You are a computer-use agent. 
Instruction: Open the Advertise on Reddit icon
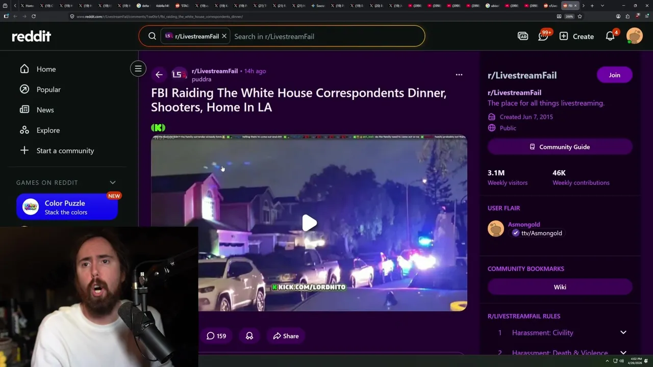click(523, 36)
